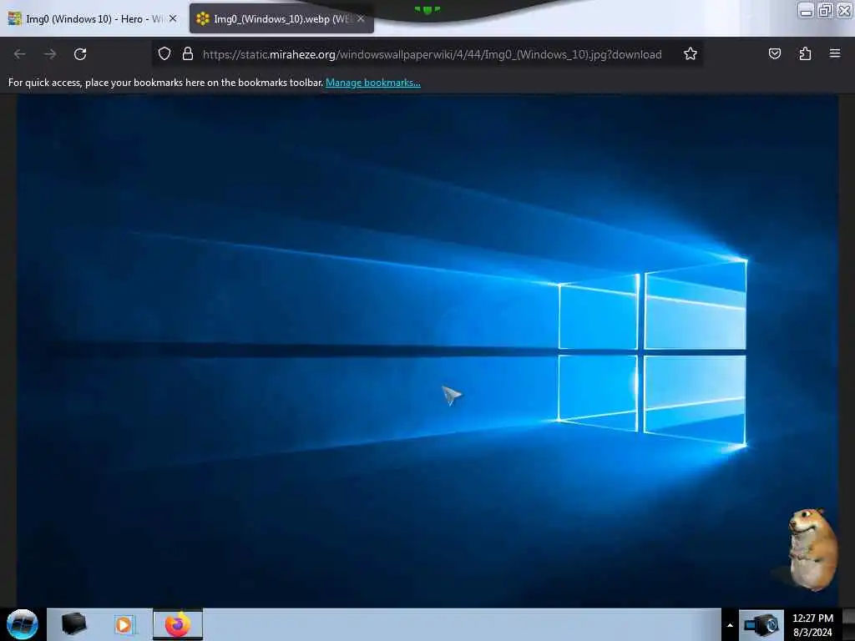The height and width of the screenshot is (641, 855).
Task: Reload the current page
Action: coord(80,54)
